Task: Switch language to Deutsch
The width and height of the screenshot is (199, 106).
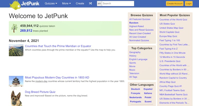Action: [136, 89]
